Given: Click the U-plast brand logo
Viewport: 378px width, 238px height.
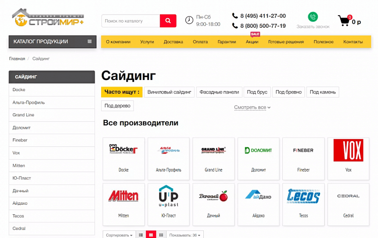Looking at the screenshot, I should click(169, 196).
